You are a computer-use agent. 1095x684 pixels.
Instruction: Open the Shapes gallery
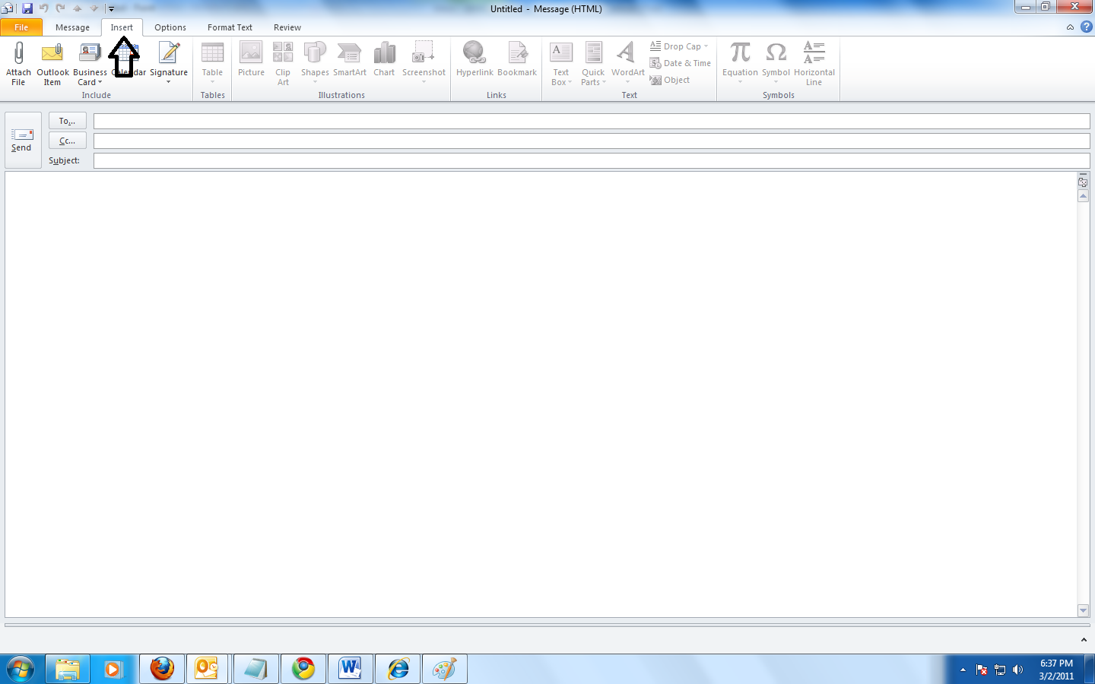coord(315,64)
